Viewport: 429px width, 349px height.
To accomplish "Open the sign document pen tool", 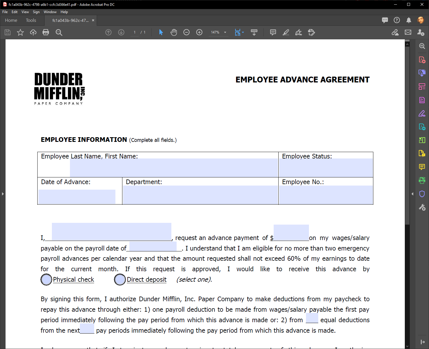I will click(x=299, y=32).
